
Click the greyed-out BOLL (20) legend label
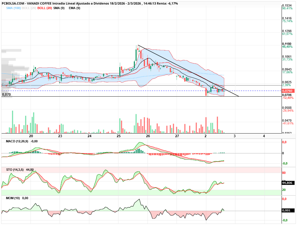[29, 8]
